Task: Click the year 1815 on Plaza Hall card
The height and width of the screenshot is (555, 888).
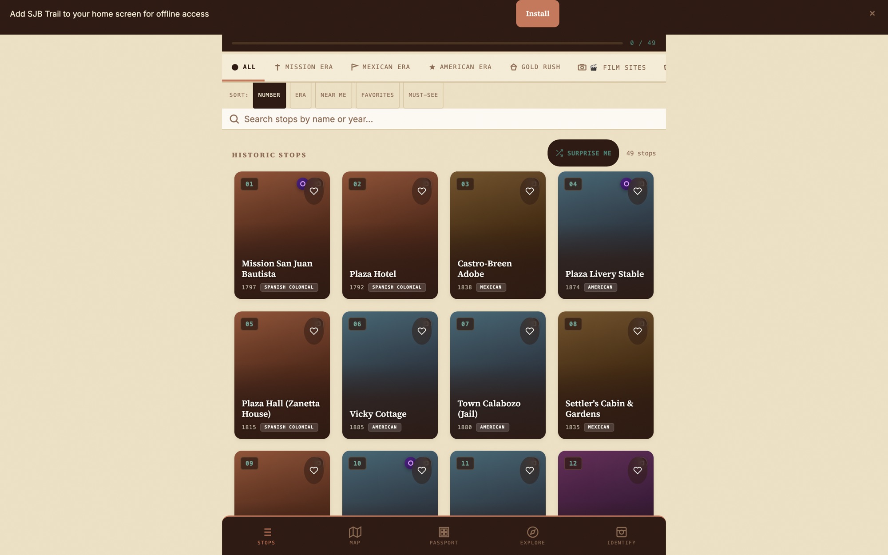Action: tap(249, 427)
